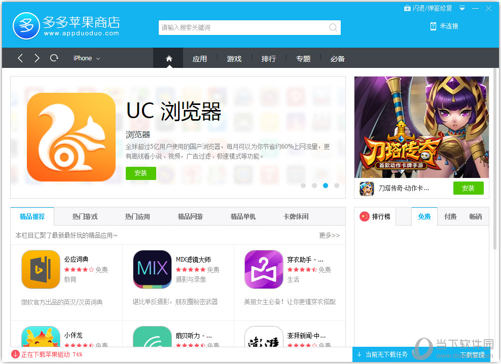Viewport: 501px width, 364px height.
Task: Install UC 浏览器 with the 安装 button
Action: point(140,173)
